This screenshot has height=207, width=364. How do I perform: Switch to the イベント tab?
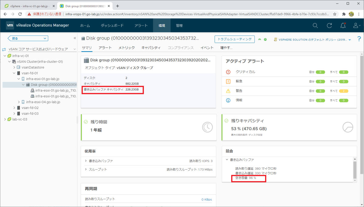tap(207, 48)
